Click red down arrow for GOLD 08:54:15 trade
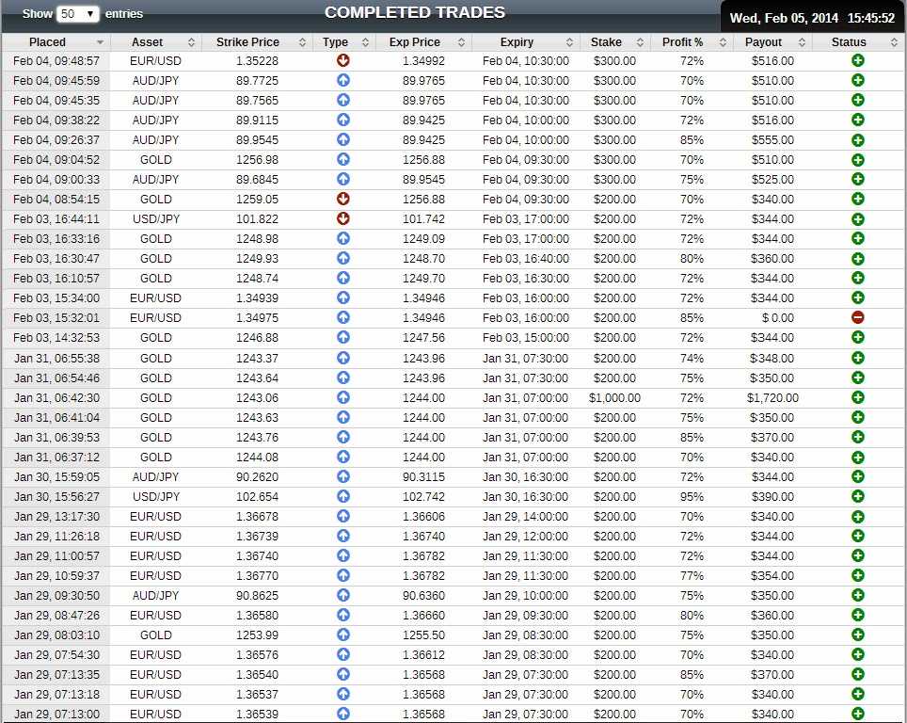The height and width of the screenshot is (723, 907). pyautogui.click(x=343, y=199)
